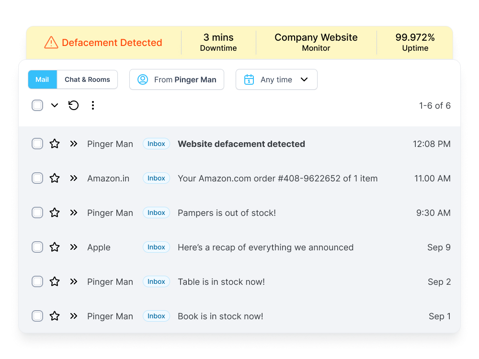Click the '3 mins Downtime' stat panel
Image resolution: width=479 pixels, height=359 pixels.
click(218, 42)
